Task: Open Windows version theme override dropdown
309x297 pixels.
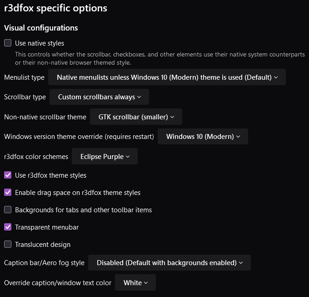Action: [202, 137]
